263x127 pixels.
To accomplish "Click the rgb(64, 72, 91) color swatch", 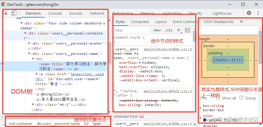I will click(x=205, y=120).
